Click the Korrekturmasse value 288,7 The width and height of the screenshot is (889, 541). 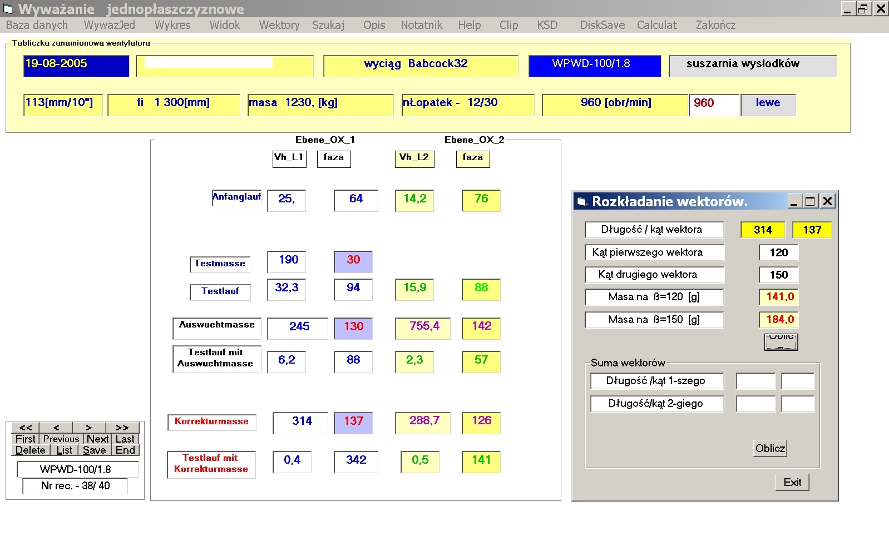point(423,423)
